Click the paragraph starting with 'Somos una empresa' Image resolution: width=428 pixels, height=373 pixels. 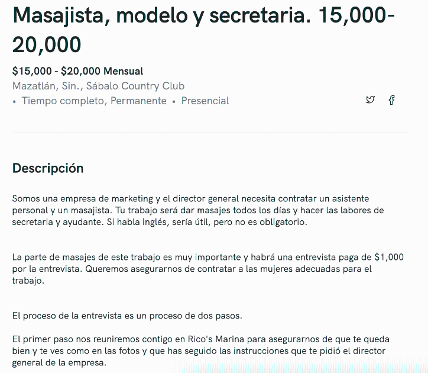pos(198,210)
